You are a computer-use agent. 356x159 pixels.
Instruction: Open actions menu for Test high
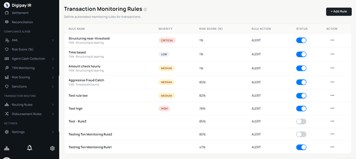click(332, 108)
